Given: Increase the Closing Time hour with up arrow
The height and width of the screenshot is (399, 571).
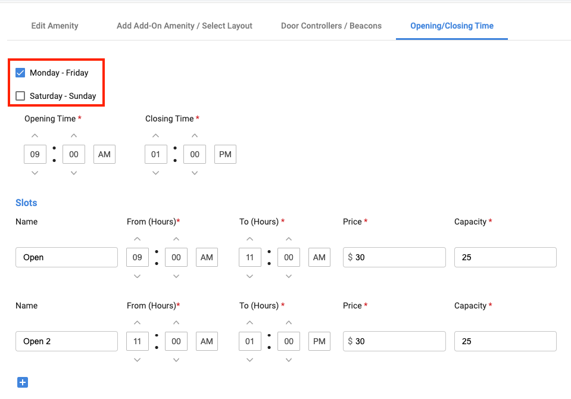Looking at the screenshot, I should click(x=156, y=136).
